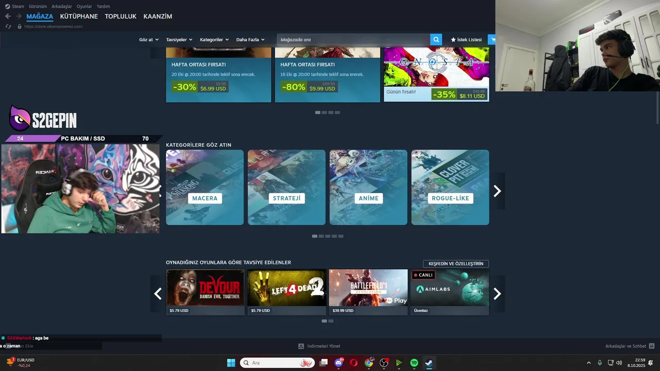
Task: Expand the Daha Fazla dropdown
Action: pos(250,40)
